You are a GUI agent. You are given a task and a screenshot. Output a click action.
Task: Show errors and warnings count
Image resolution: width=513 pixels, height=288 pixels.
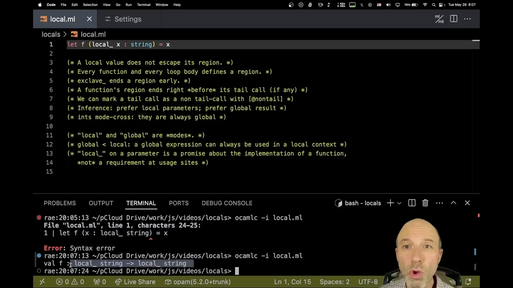click(x=70, y=282)
